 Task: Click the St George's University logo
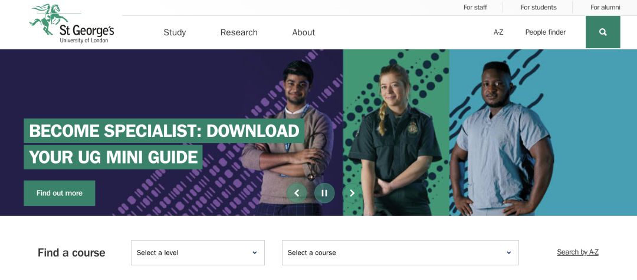(71, 24)
